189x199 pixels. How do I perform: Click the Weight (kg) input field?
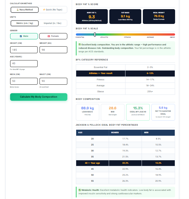click(53, 50)
